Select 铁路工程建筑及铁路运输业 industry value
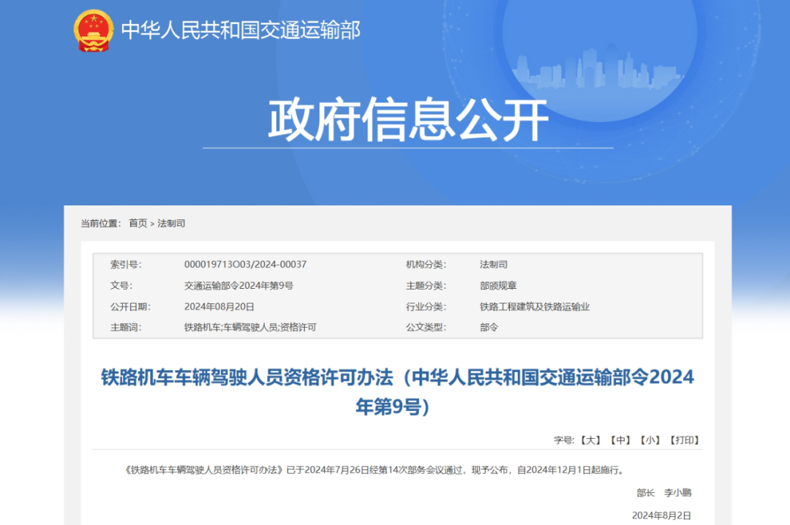This screenshot has height=525, width=790. [x=535, y=307]
